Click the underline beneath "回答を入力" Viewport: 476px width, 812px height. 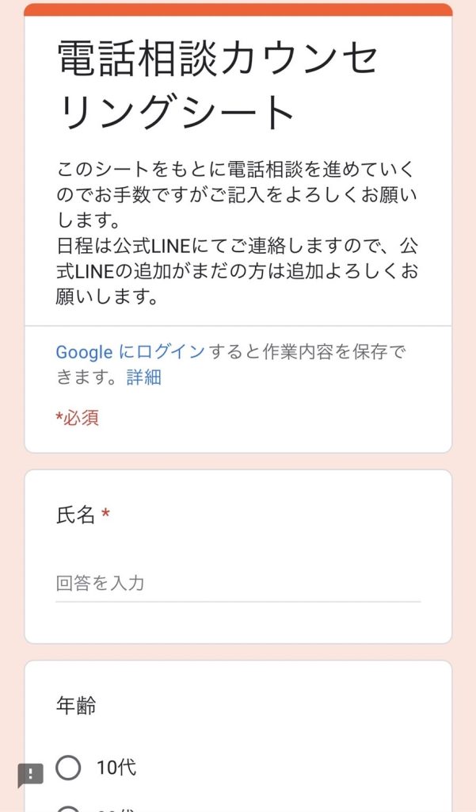[238, 601]
